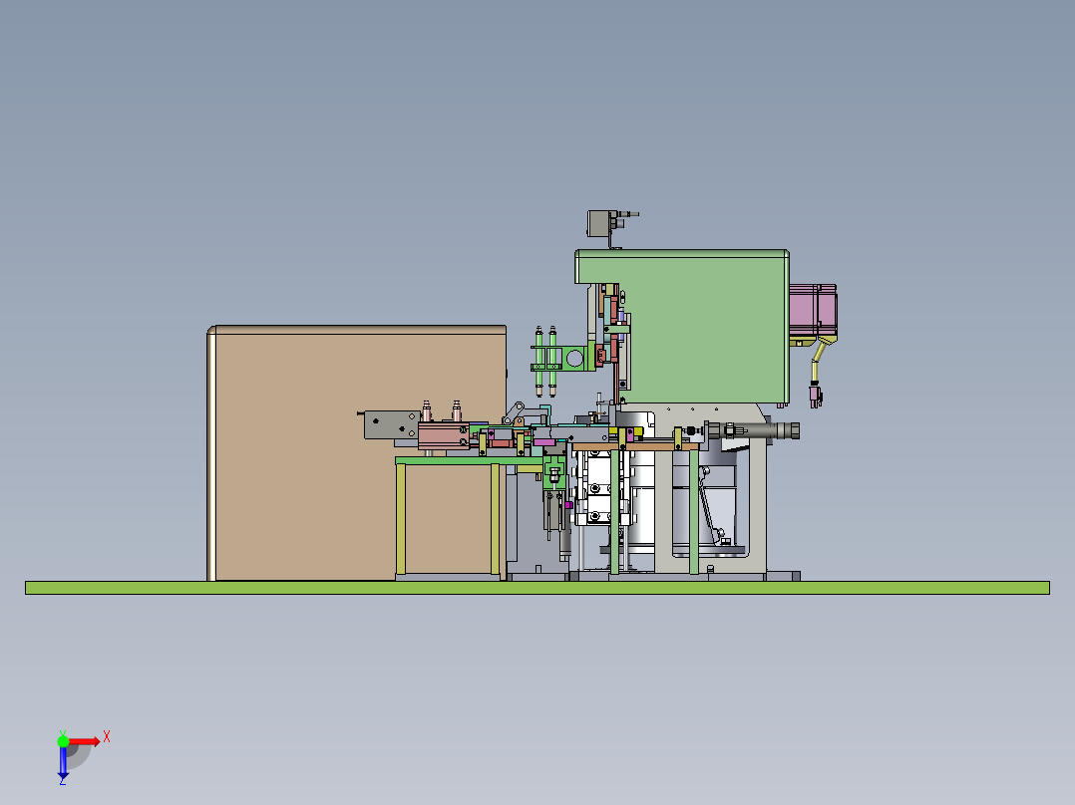This screenshot has width=1075, height=805.
Task: Click the red X axis arrow of triad
Action: 84,741
